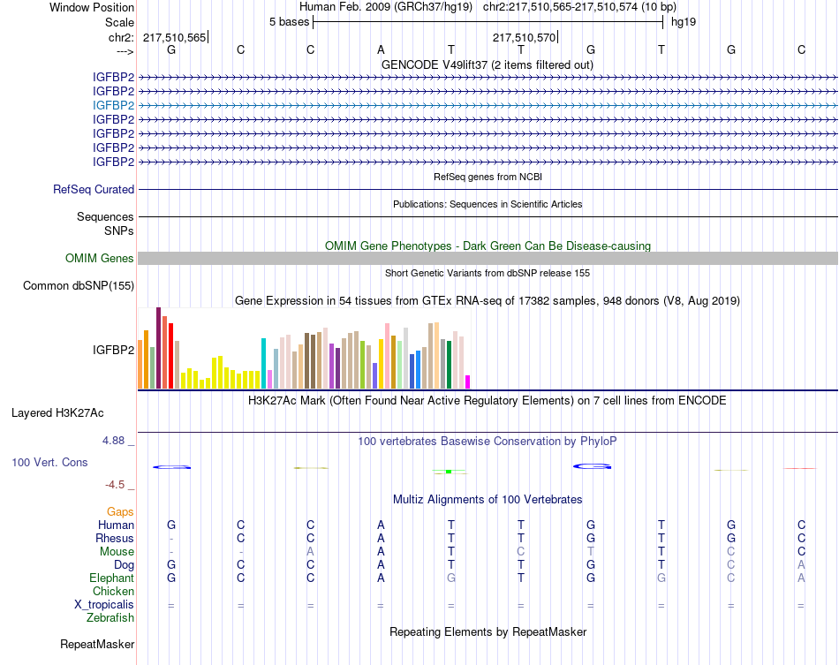Click the Scale label
839x665 pixels.
point(119,22)
